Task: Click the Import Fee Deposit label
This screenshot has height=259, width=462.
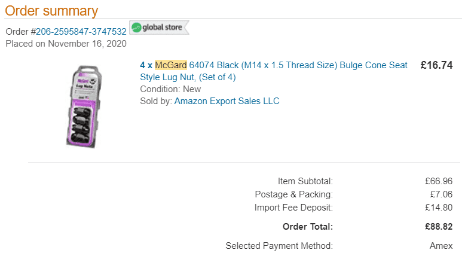Action: point(294,208)
